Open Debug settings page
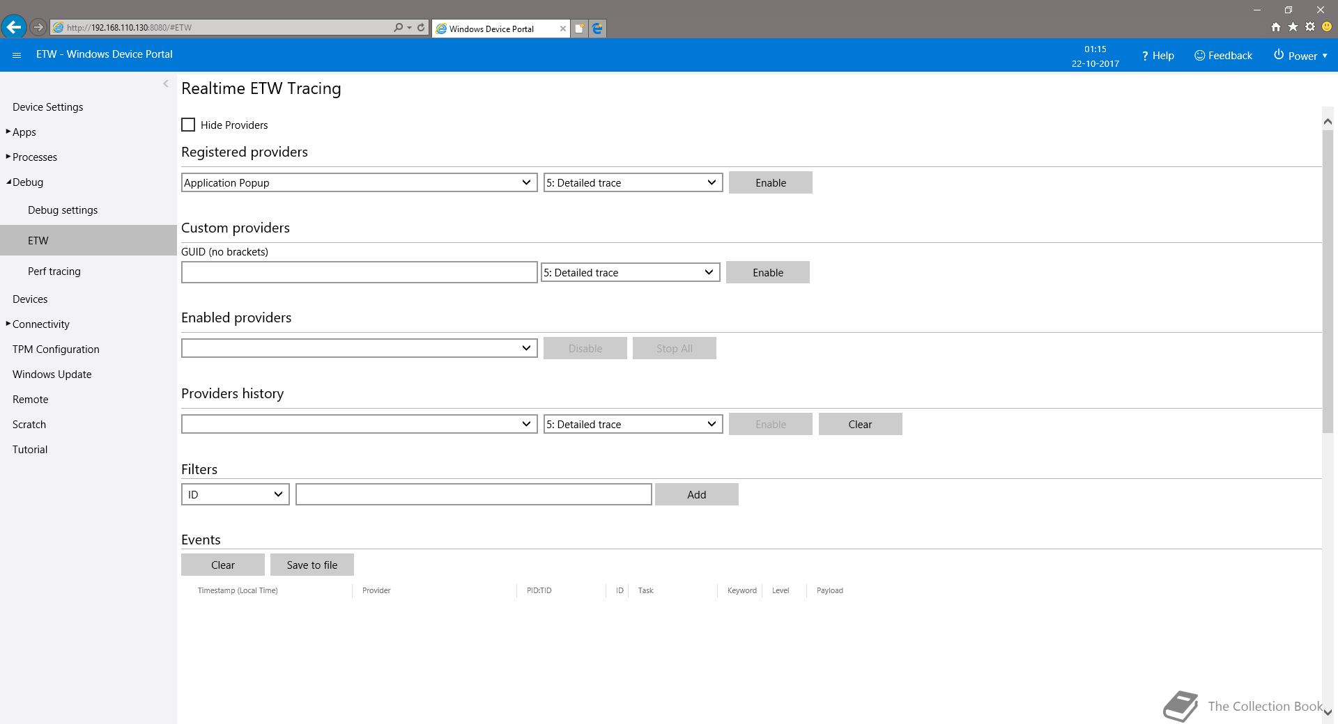 (63, 210)
